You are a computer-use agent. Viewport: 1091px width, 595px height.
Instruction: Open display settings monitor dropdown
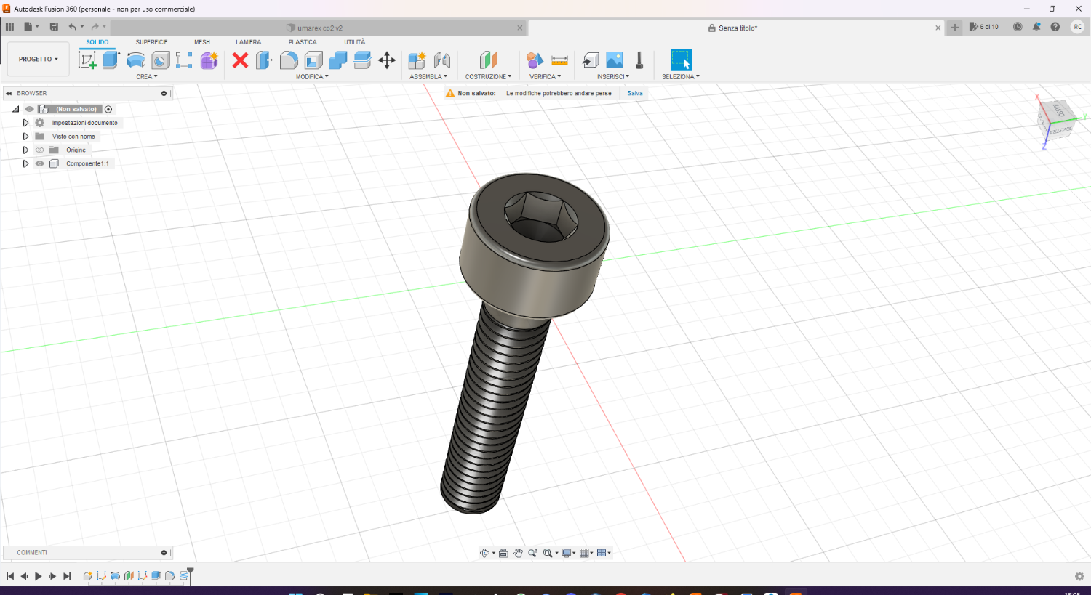tap(569, 553)
